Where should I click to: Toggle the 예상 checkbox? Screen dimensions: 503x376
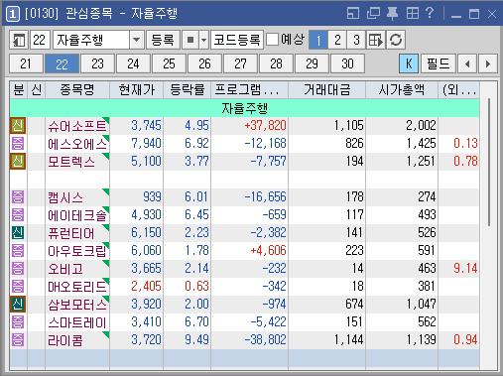coord(272,40)
